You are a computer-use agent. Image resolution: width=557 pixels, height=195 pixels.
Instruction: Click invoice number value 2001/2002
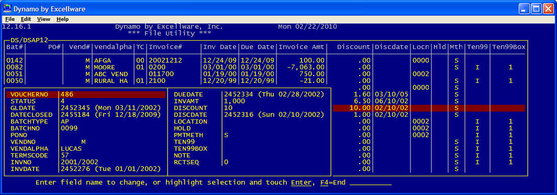pyautogui.click(x=79, y=162)
